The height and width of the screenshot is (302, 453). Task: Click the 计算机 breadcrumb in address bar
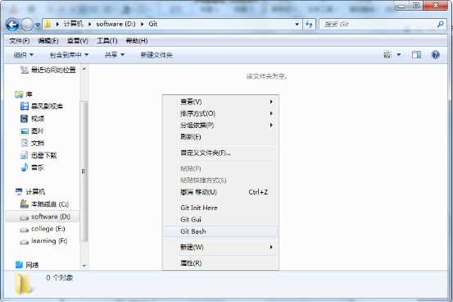click(73, 24)
